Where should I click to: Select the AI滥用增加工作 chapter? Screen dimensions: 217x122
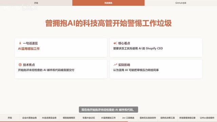(108, 118)
